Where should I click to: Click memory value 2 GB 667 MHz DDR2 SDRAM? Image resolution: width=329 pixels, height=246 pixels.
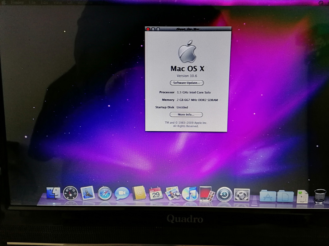point(197,100)
